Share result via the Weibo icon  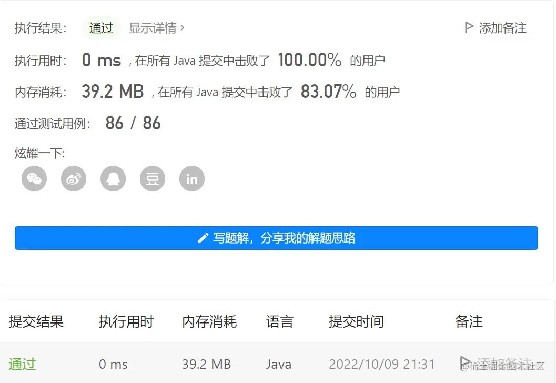(x=73, y=178)
